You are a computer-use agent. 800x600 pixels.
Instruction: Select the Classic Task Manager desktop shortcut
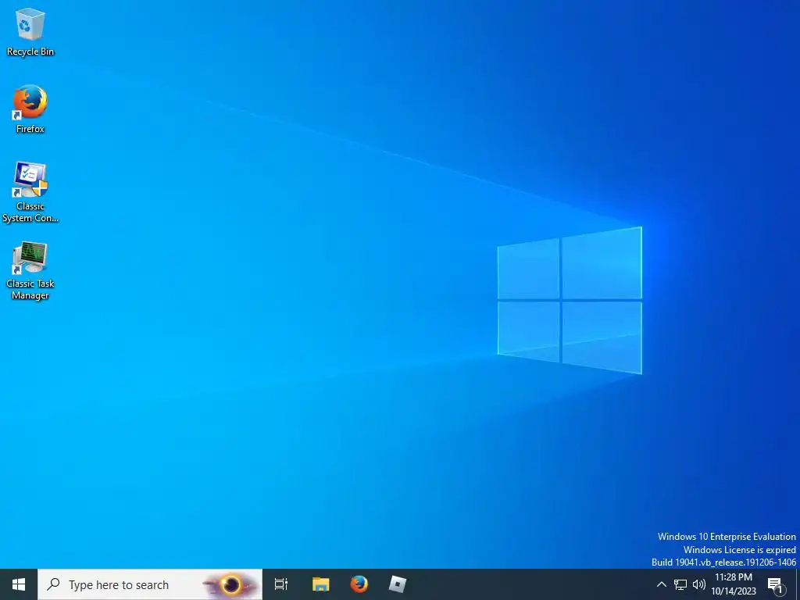30,270
